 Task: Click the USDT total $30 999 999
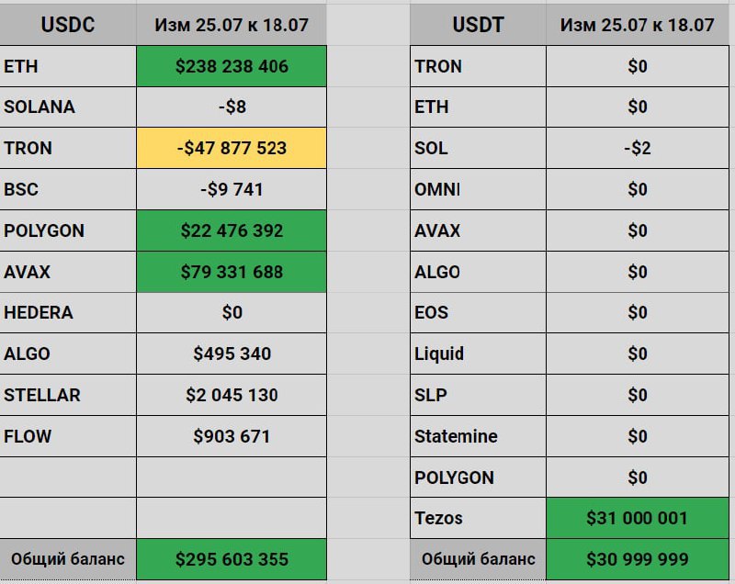(x=637, y=559)
